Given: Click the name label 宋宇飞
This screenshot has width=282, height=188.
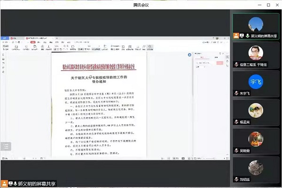Looking at the screenshot, I should pos(245,93).
